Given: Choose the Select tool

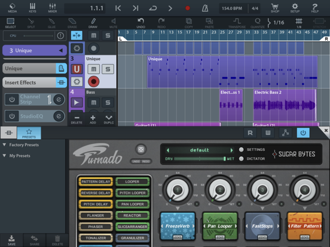Looking at the screenshot, I should 11,23.
